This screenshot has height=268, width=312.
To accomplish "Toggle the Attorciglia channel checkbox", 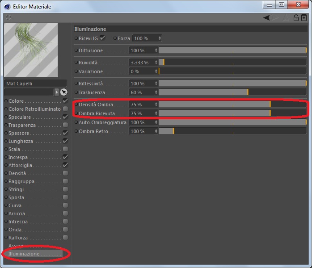I will tap(65, 165).
